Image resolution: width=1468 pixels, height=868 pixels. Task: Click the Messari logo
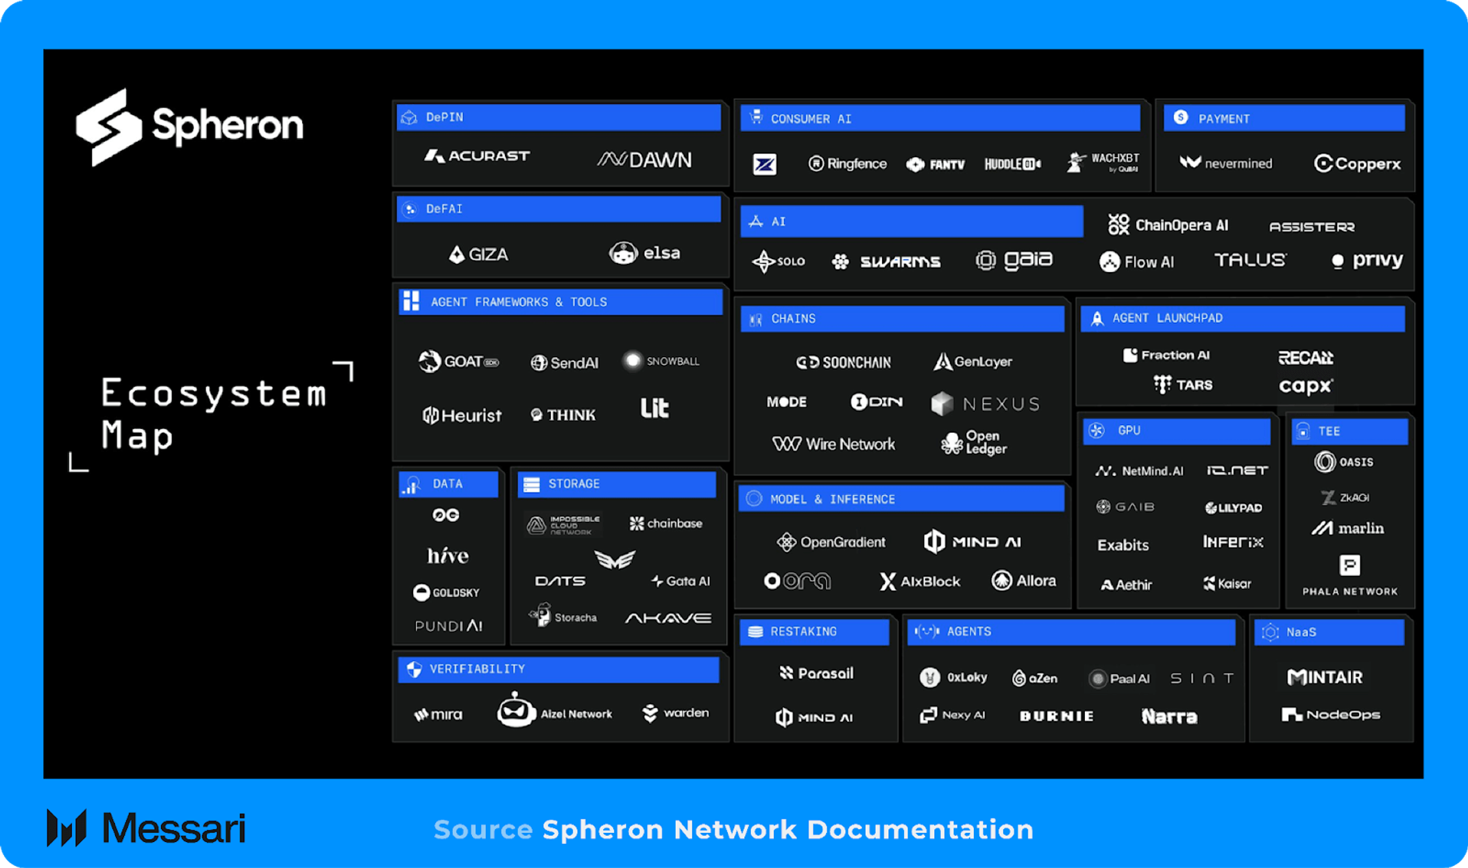146,828
